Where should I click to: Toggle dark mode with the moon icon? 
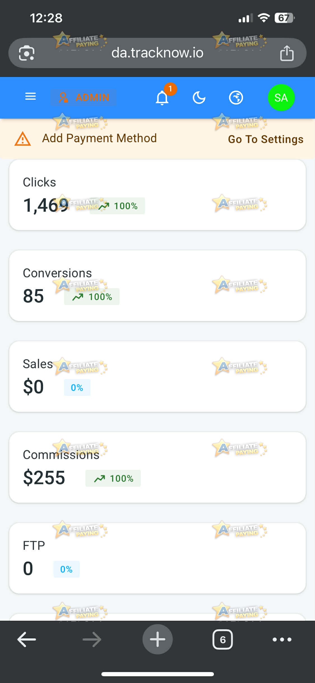tap(199, 98)
